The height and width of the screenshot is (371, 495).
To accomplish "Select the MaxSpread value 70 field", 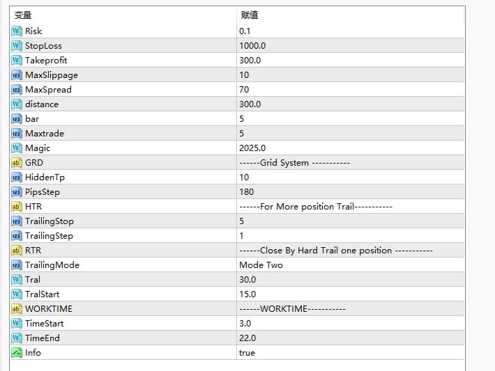I will 244,90.
